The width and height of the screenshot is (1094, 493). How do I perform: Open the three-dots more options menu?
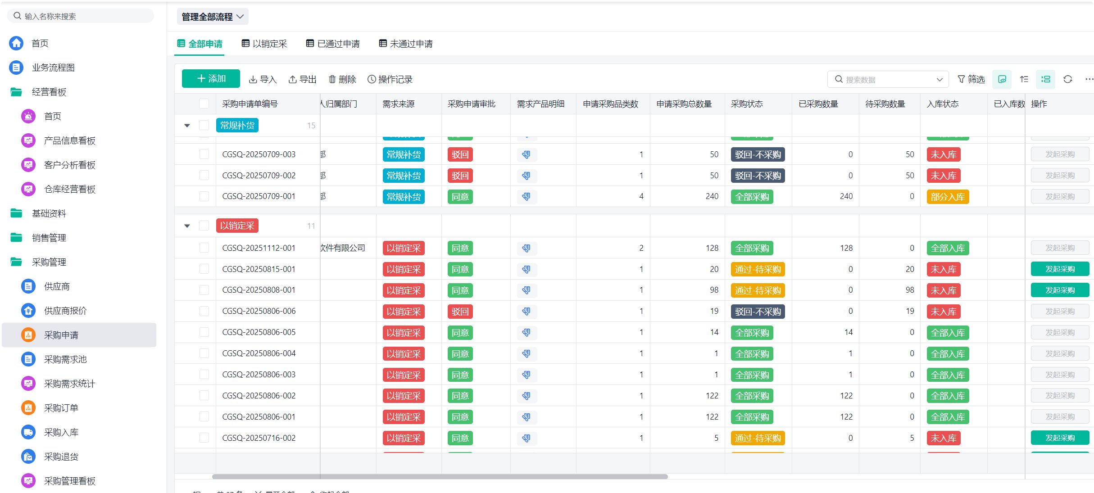[x=1089, y=79]
